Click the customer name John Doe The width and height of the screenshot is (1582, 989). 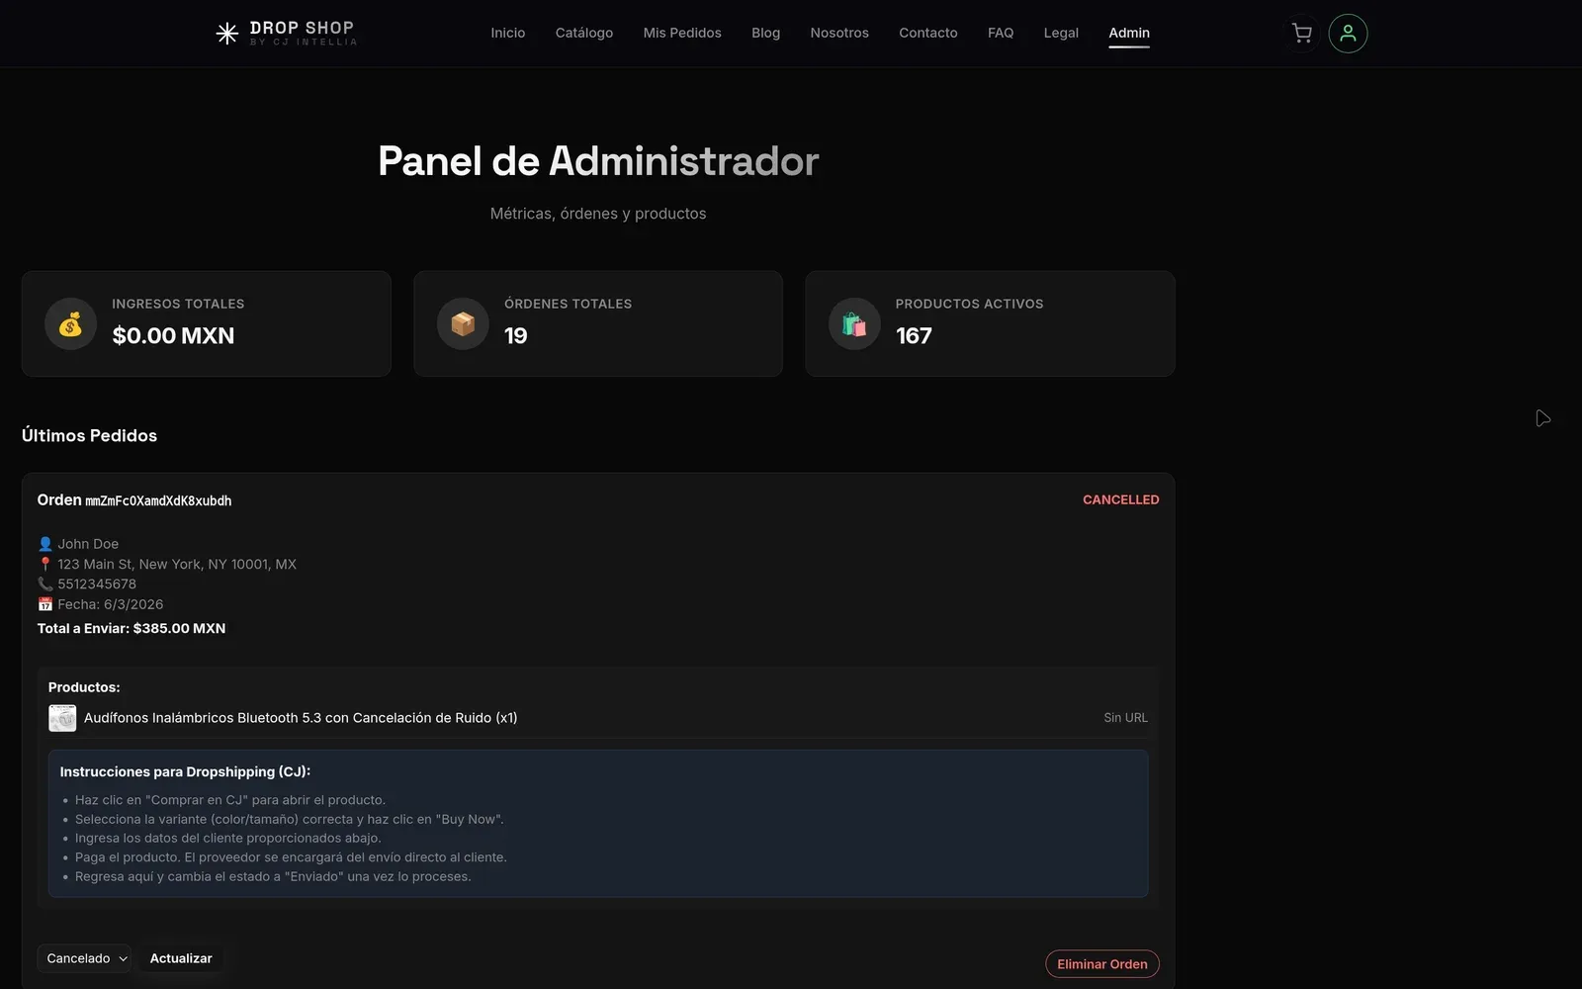(x=88, y=544)
